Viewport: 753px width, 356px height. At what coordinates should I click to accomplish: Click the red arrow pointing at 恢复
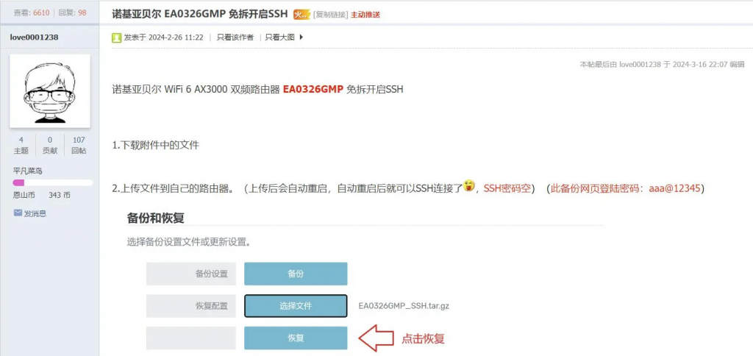[376, 338]
